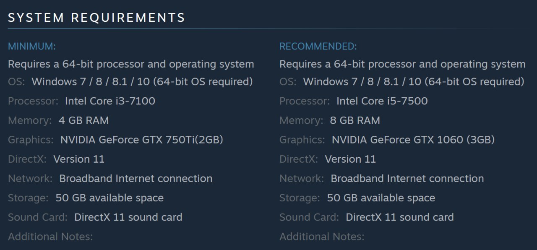This screenshot has height=250, width=537.
Task: Click the minimum OS Windows 7 / 8 text
Action: coord(142,82)
